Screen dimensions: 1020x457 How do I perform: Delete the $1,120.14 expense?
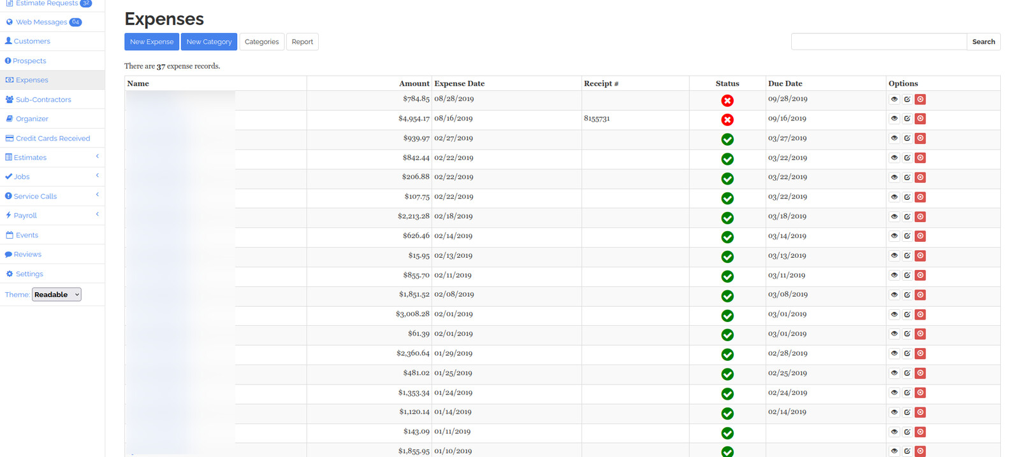click(921, 412)
